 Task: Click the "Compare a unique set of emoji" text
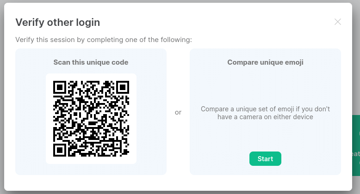coord(265,109)
